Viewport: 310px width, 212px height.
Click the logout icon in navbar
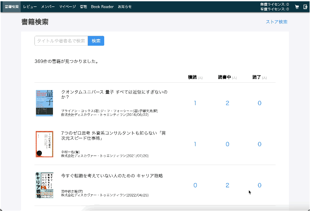click(x=305, y=7)
